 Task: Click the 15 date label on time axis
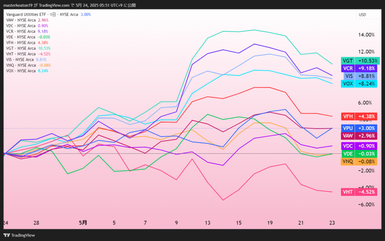point(239,223)
